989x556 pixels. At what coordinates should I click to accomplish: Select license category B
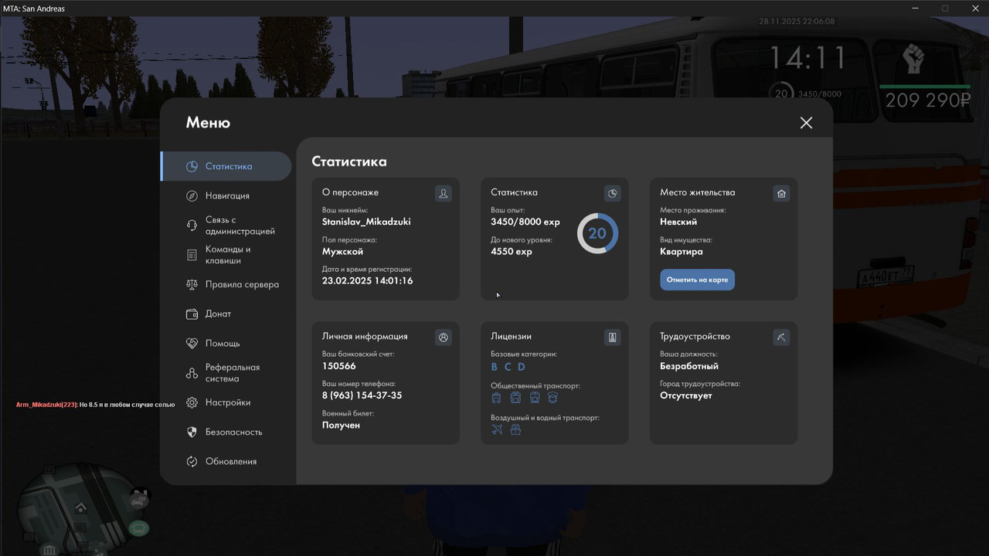coord(494,367)
